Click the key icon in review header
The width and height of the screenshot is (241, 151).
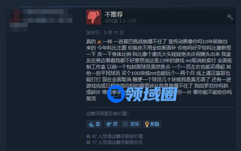(x=230, y=17)
